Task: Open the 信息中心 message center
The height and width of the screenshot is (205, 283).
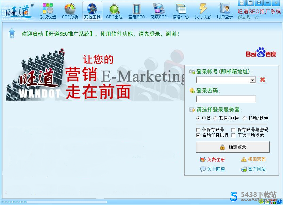Action: click(x=181, y=10)
